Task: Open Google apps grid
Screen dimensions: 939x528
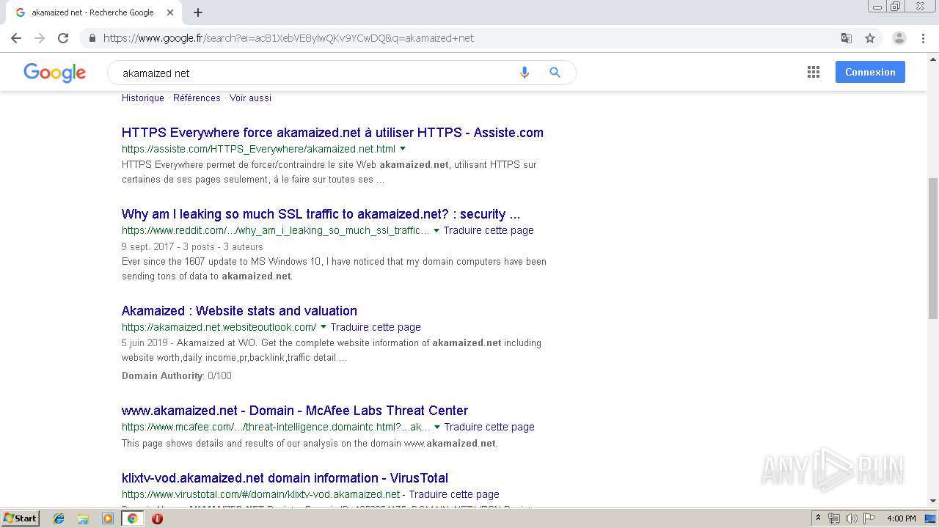Action: (813, 72)
